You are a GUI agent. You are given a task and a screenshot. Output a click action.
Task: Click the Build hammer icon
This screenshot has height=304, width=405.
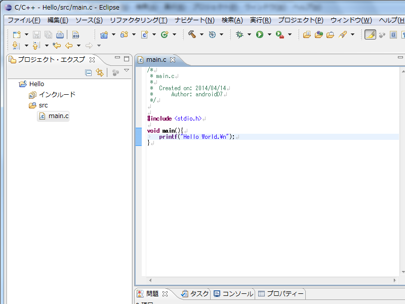click(192, 34)
